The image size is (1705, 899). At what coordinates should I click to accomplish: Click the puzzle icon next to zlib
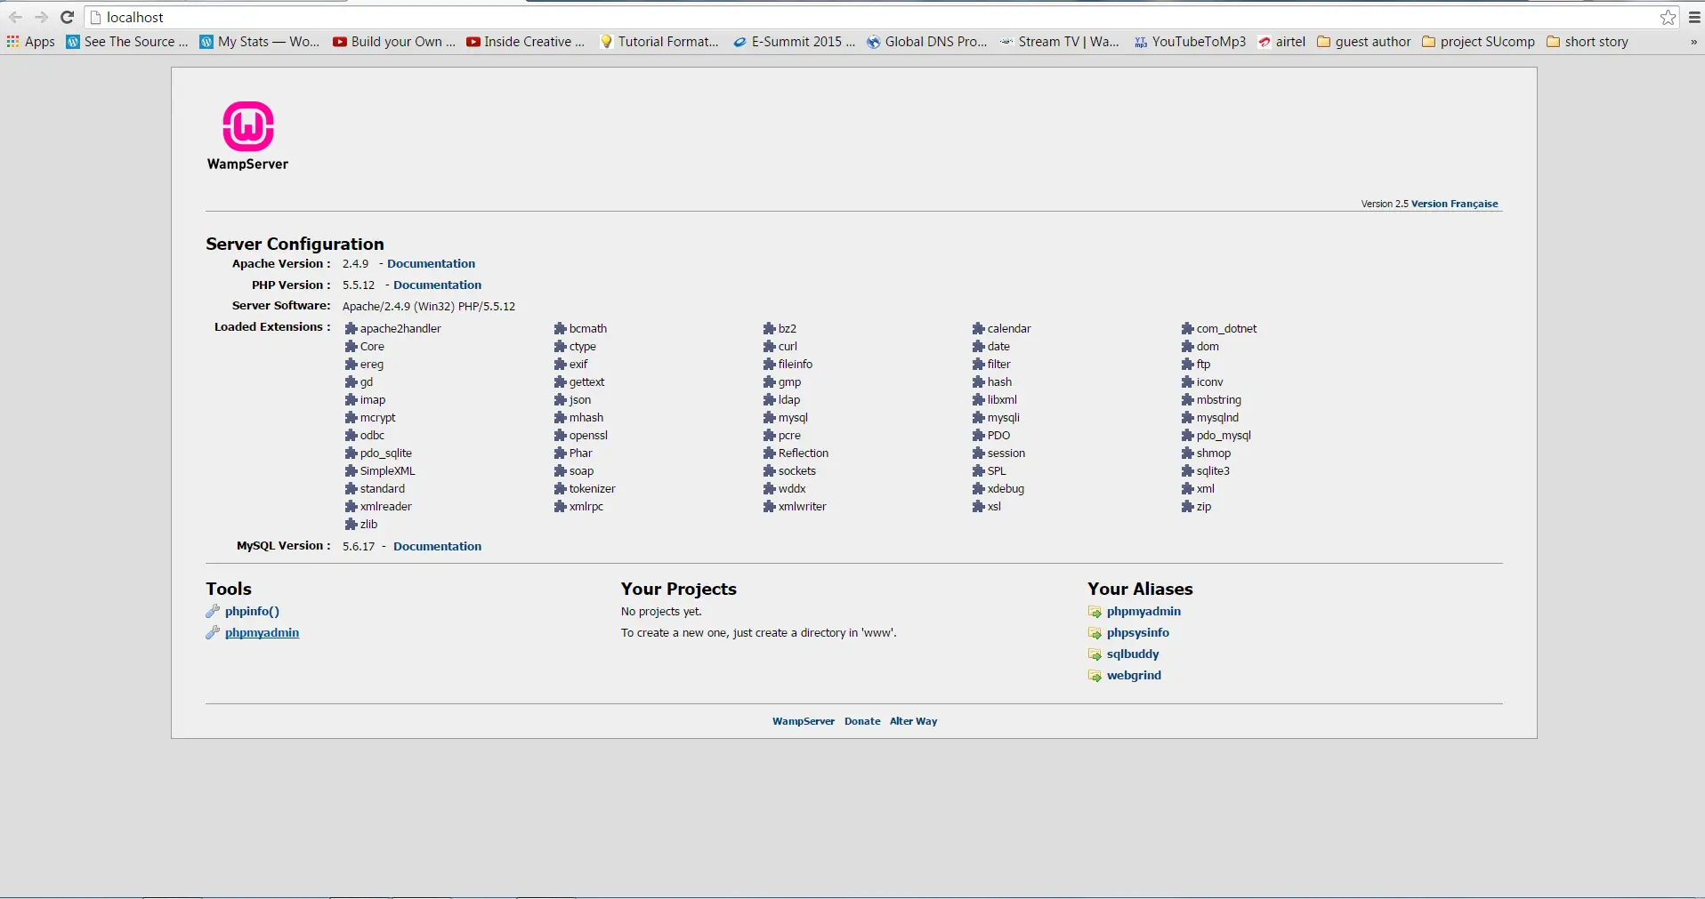[351, 524]
